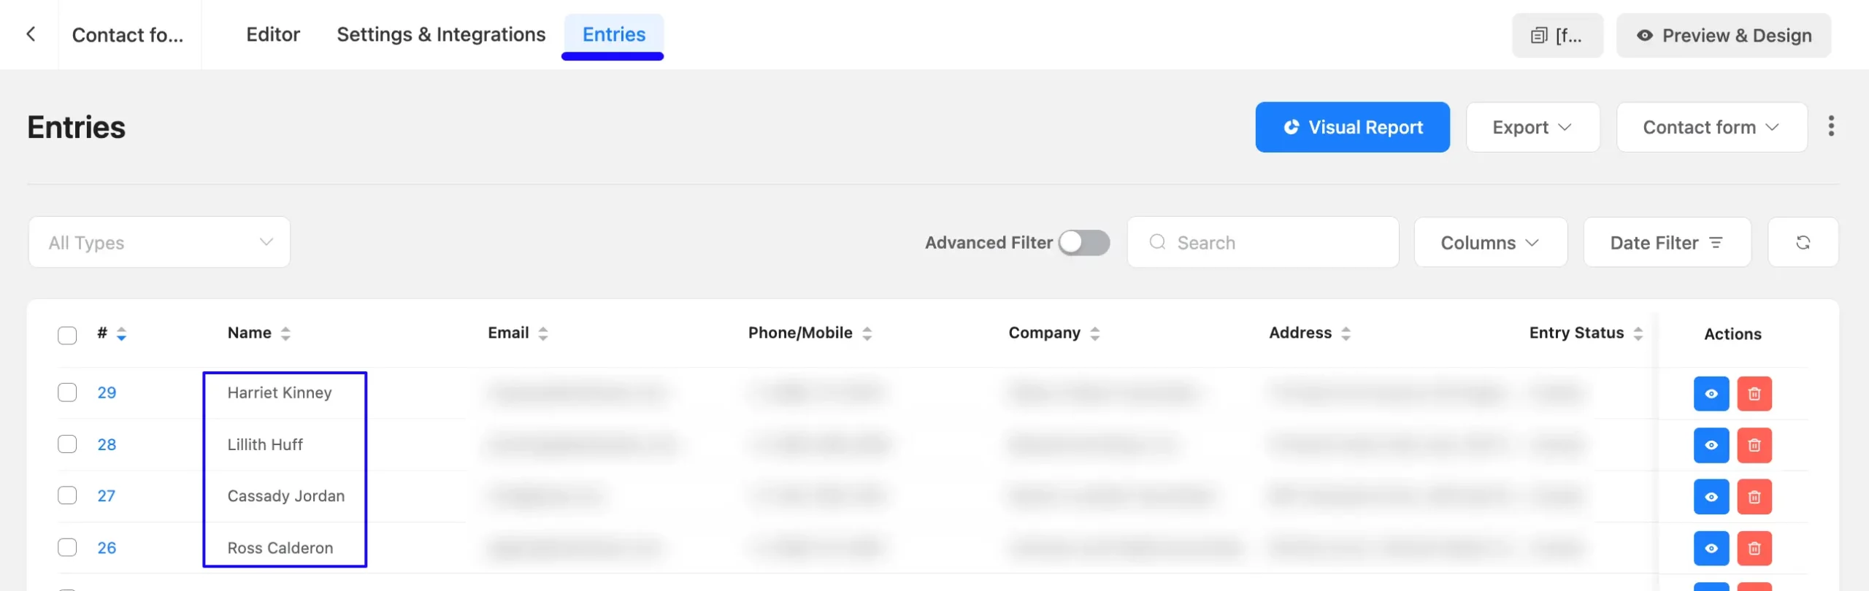The height and width of the screenshot is (591, 1869).
Task: Open Settings & Integrations tab
Action: [441, 34]
